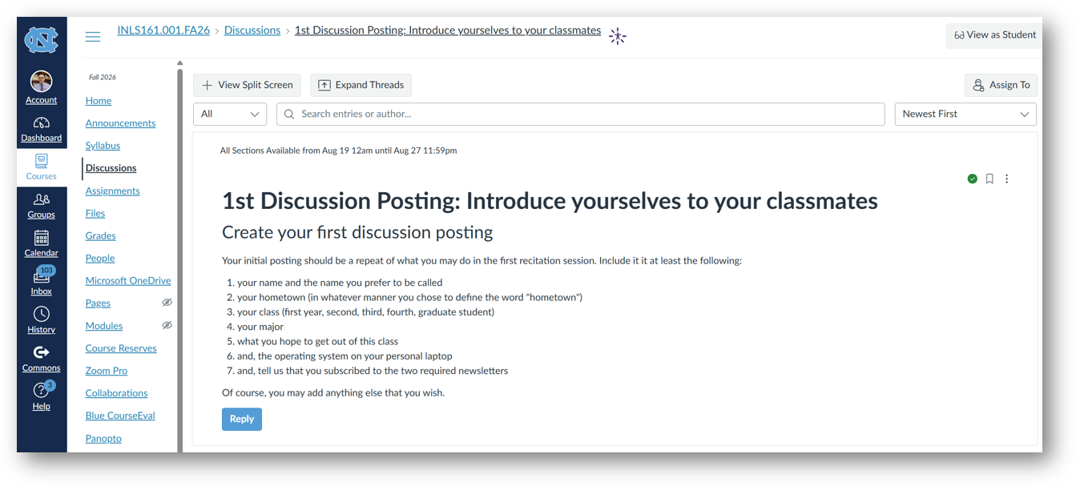Open Announcements in course menu
The height and width of the screenshot is (486, 1076).
click(120, 123)
